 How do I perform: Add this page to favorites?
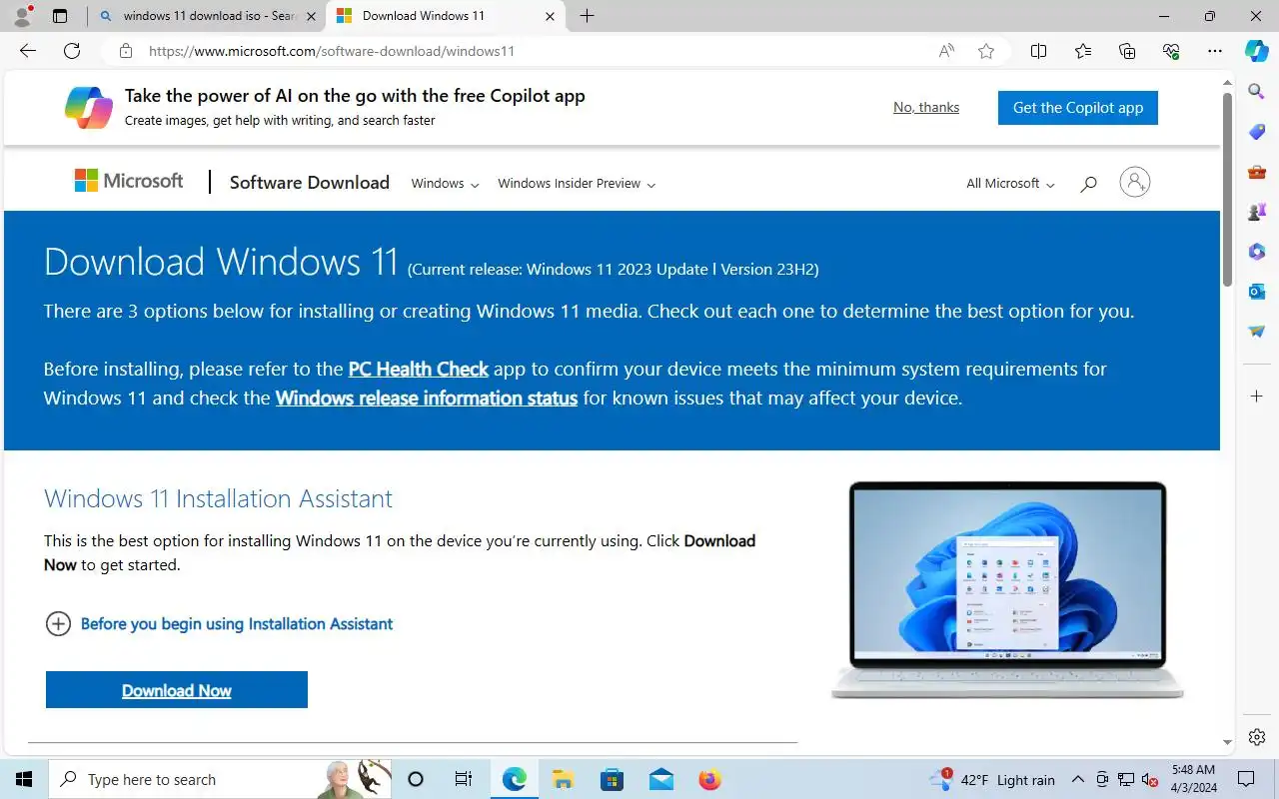point(986,51)
